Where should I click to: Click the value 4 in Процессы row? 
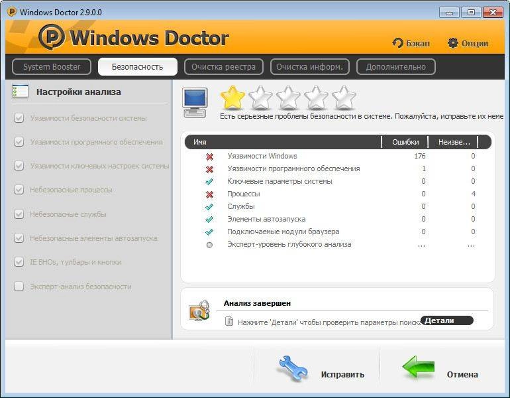tap(474, 194)
